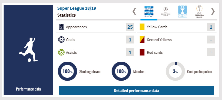The height and width of the screenshot is (100, 222).
Task: Click the Minutes 100% ring chart
Action: point(121,71)
